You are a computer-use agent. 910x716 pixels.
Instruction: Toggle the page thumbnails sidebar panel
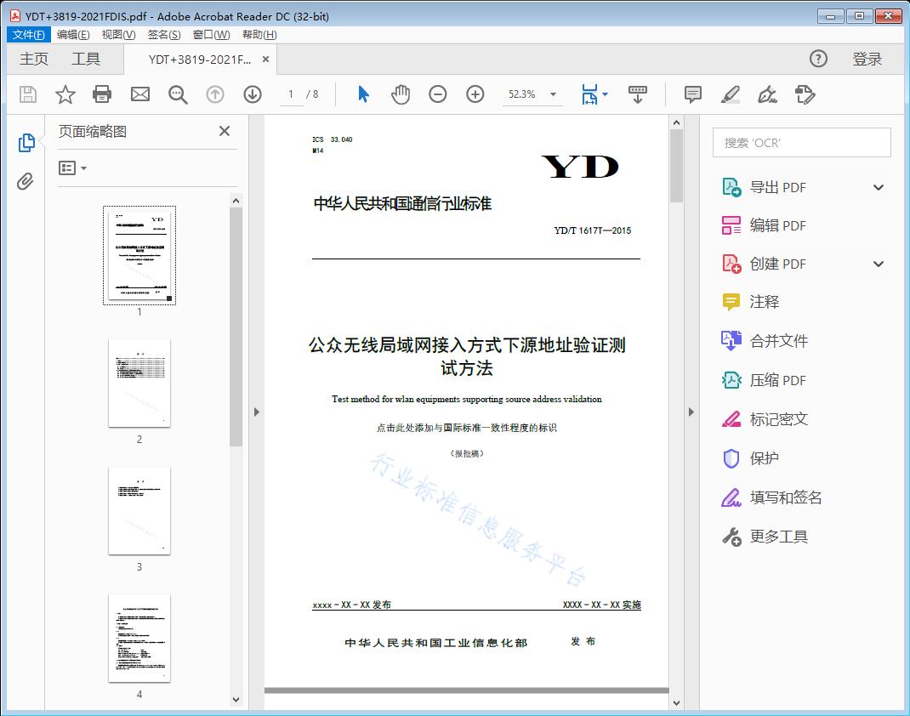26,143
